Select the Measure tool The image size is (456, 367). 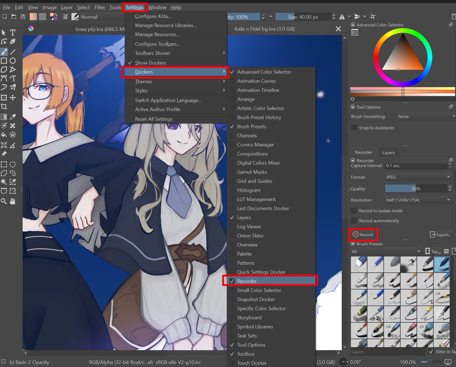(13, 145)
